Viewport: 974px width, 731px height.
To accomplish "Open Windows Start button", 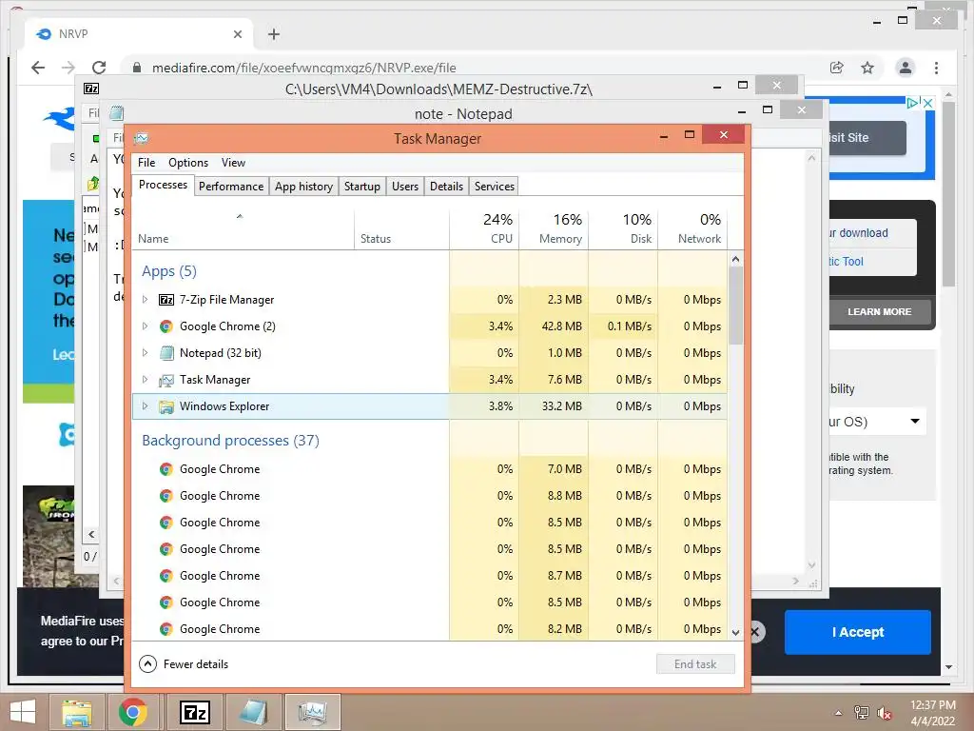I will pyautogui.click(x=23, y=712).
